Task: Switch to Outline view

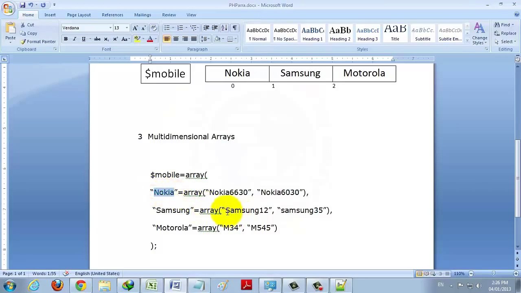Action: pyautogui.click(x=440, y=273)
